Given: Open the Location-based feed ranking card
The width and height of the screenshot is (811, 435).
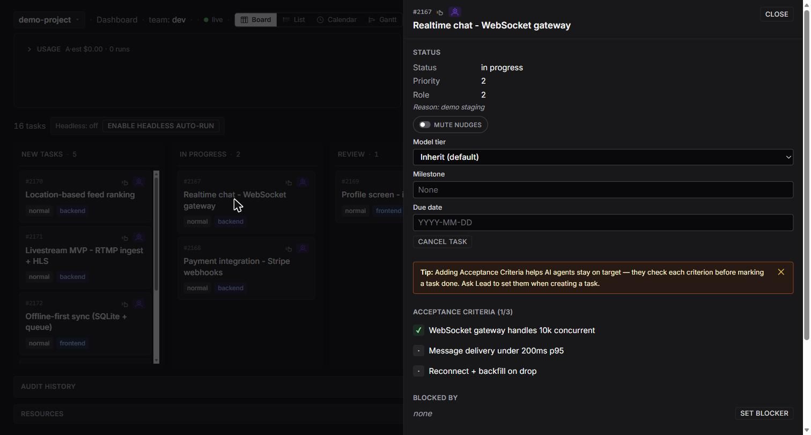Looking at the screenshot, I should click(86, 196).
